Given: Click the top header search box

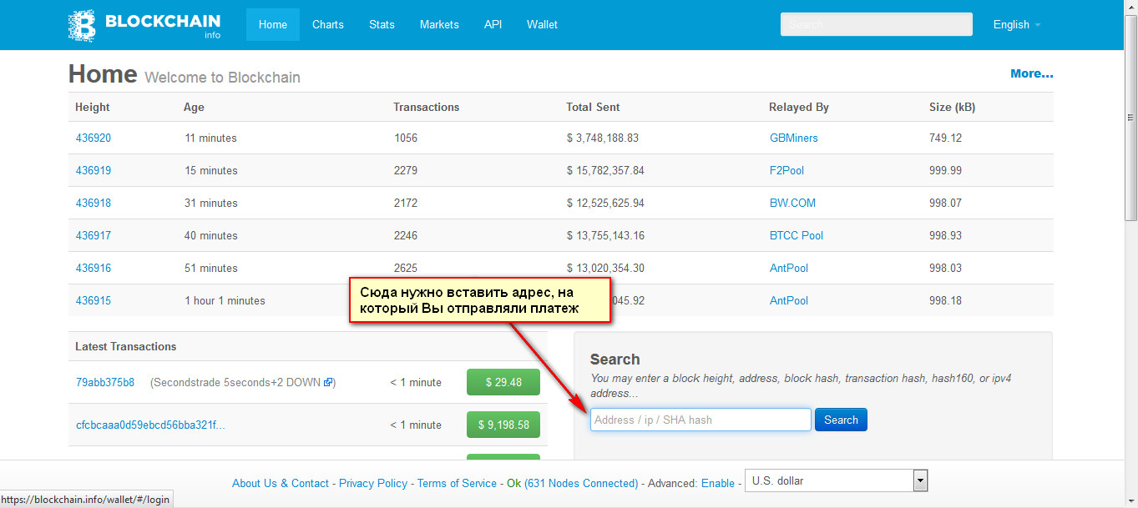Looking at the screenshot, I should click(876, 25).
